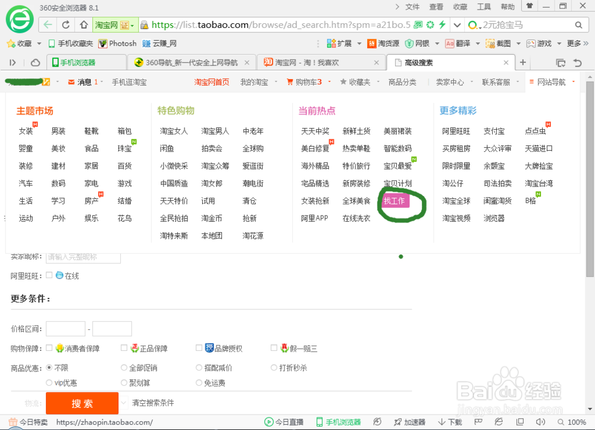The height and width of the screenshot is (430, 595).
Task: Select the vip优惠 radio button
Action: click(49, 382)
